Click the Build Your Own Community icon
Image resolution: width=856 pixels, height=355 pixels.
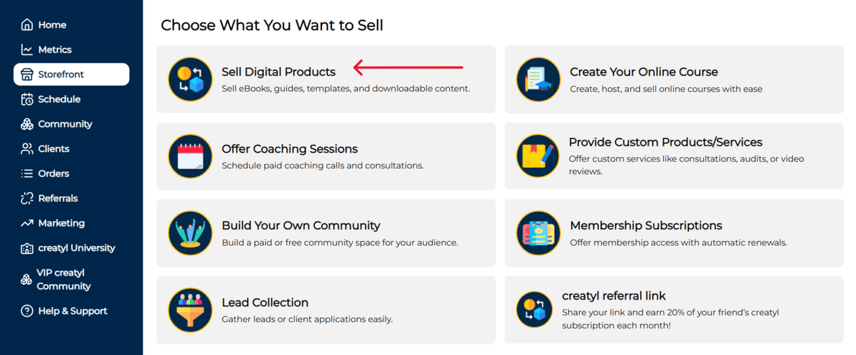pyautogui.click(x=190, y=233)
